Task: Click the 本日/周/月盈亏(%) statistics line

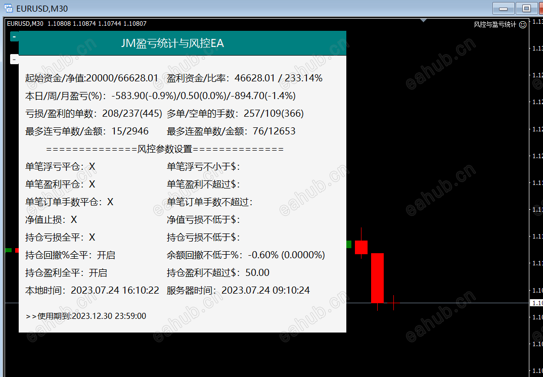Action: tap(160, 96)
